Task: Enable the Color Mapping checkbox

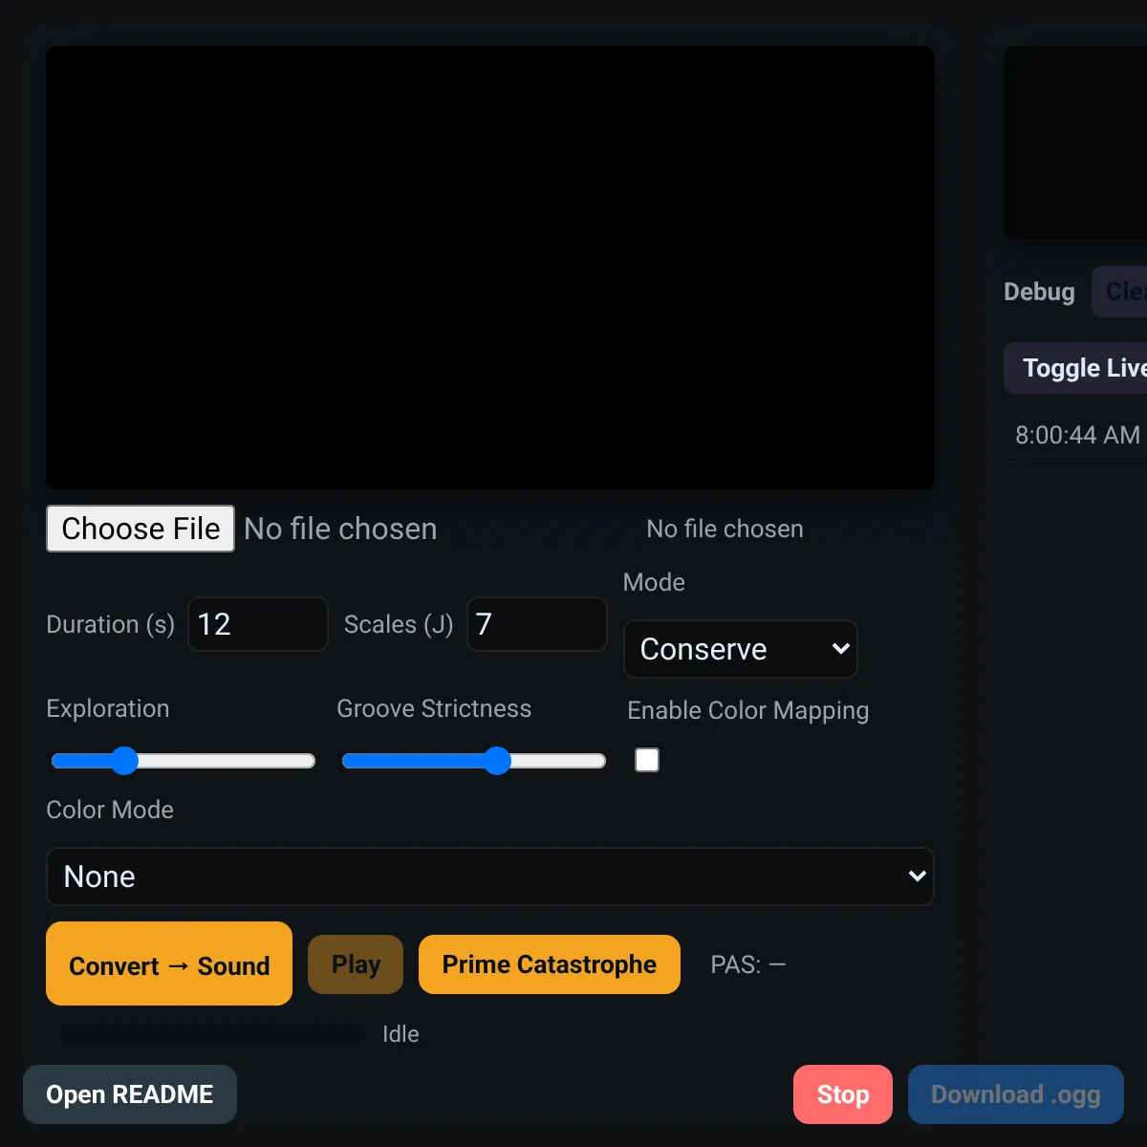Action: 647,760
